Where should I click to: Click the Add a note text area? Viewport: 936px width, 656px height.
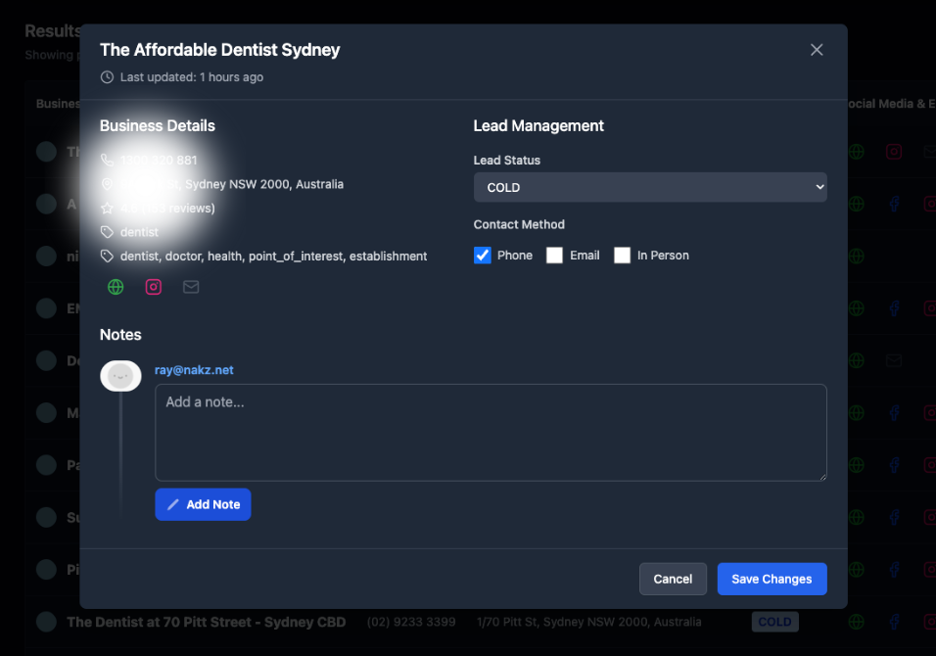point(491,433)
